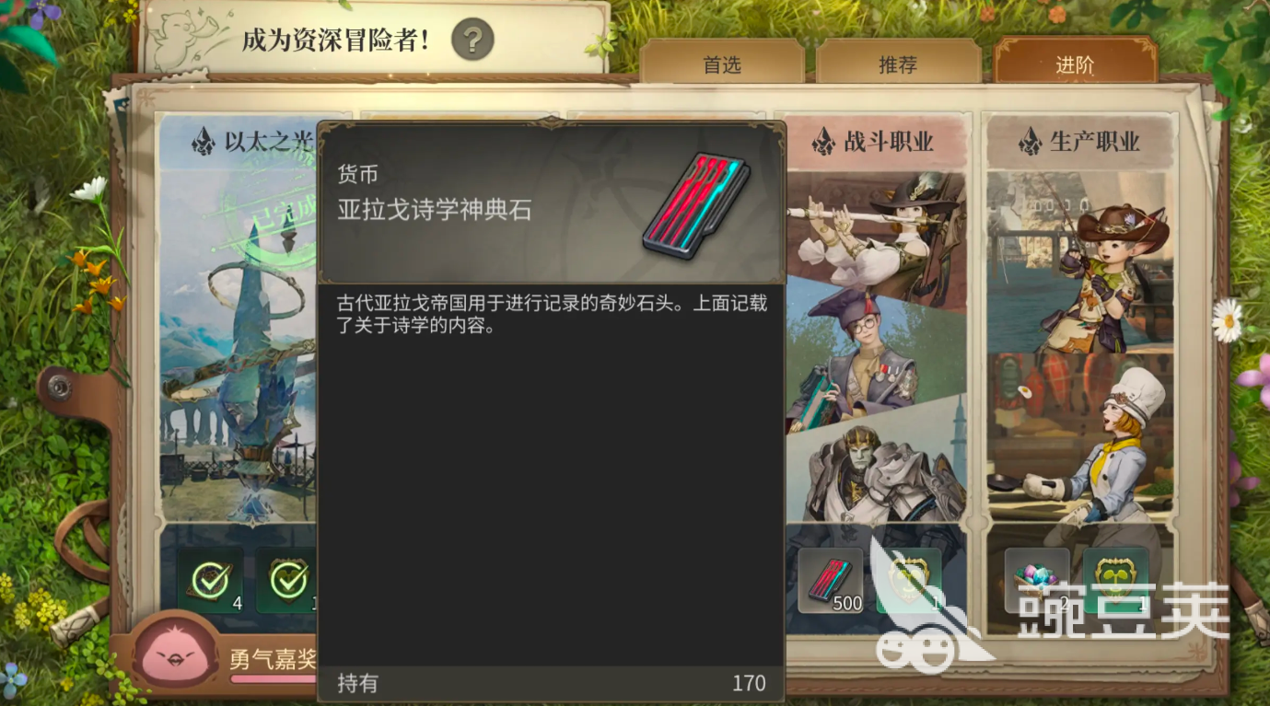Tap the crystal emblem beside 生产职业
This screenshot has height=706, width=1270.
pyautogui.click(x=1030, y=141)
